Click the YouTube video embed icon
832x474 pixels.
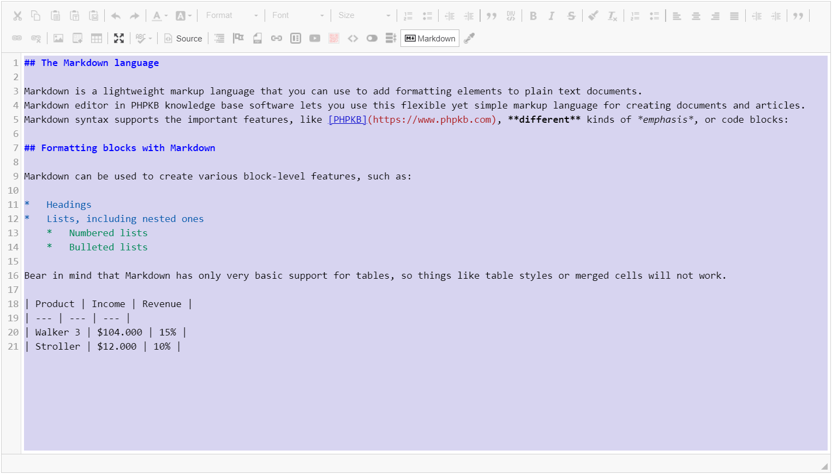click(315, 38)
